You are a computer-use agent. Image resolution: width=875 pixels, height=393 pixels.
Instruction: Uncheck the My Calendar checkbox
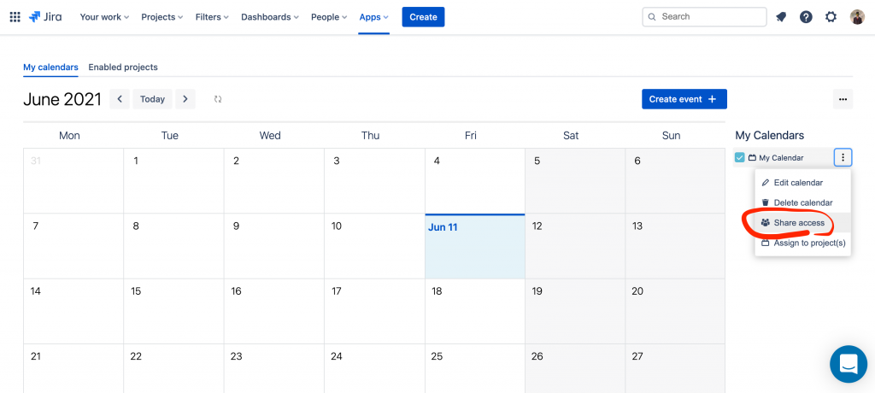click(x=739, y=157)
